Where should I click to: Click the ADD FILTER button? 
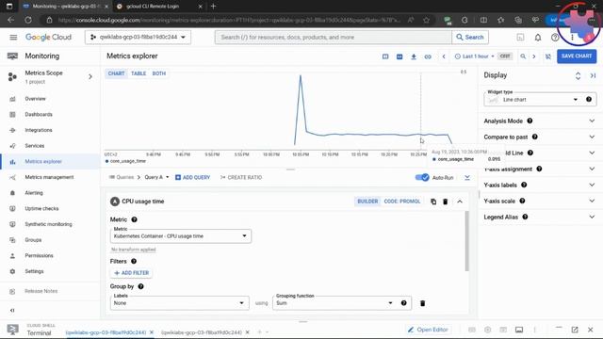pos(132,273)
